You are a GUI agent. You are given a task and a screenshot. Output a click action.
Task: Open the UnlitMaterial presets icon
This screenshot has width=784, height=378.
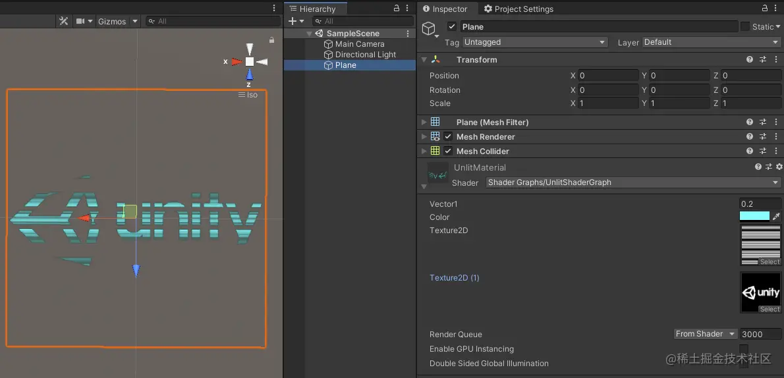[769, 167]
